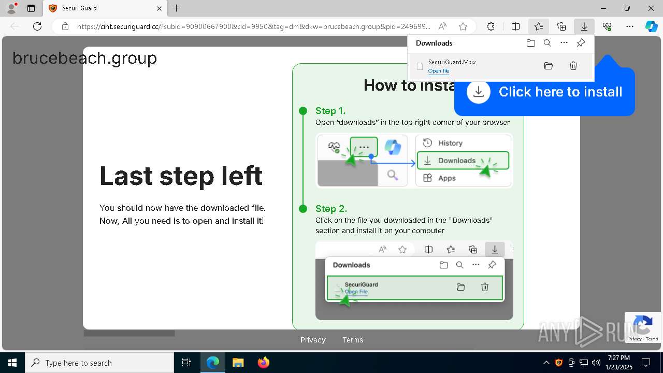
Task: Open more options in Downloads panel
Action: (564, 43)
